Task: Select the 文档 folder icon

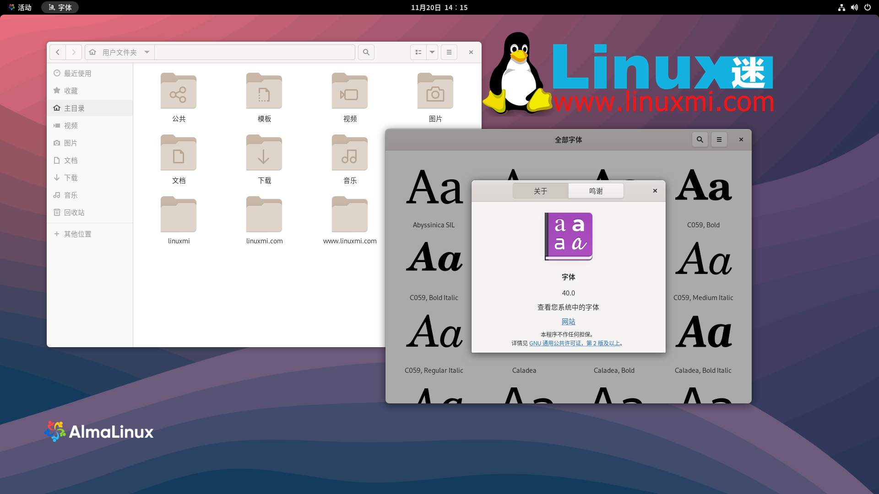Action: pyautogui.click(x=179, y=153)
